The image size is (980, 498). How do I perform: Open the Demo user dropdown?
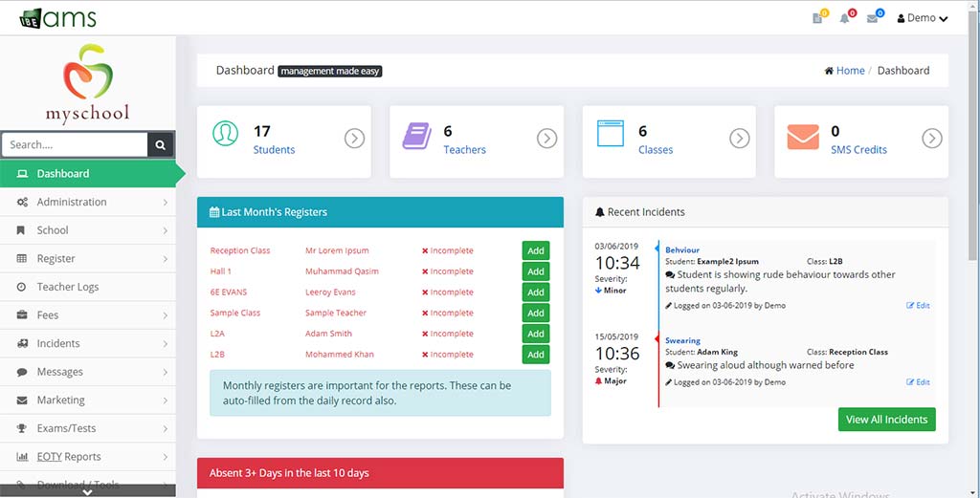[x=923, y=18]
